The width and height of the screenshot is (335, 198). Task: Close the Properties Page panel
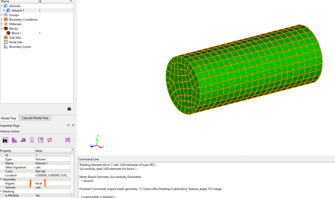point(73,125)
